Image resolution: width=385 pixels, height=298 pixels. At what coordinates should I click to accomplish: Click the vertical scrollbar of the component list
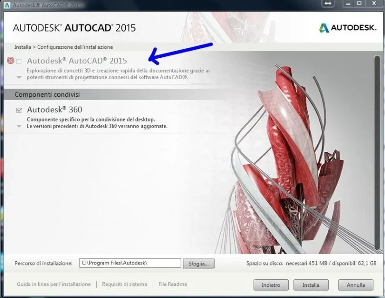pos(377,153)
